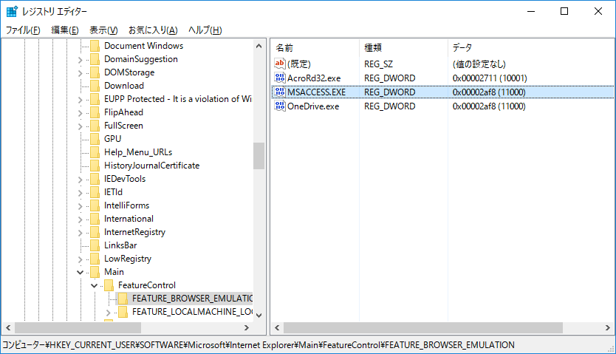
Task: Expand the FlipAhead key
Action: [x=81, y=113]
